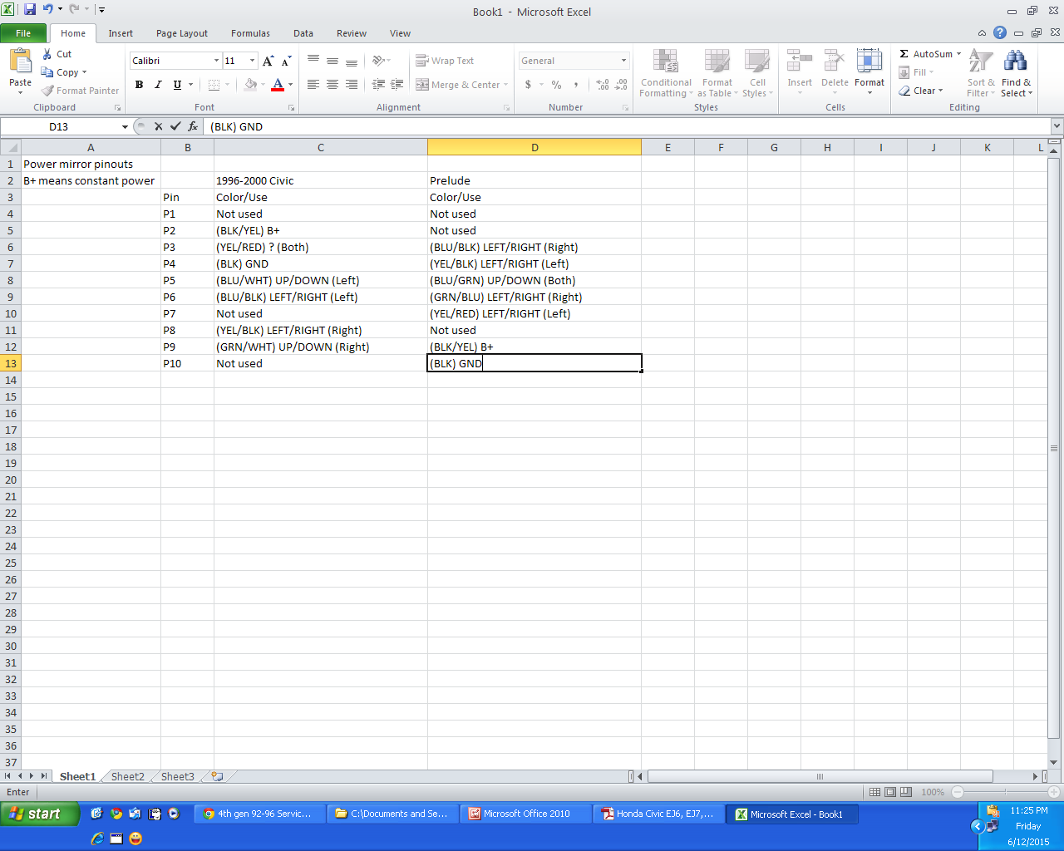The width and height of the screenshot is (1064, 851).
Task: Open the font name Calibri dropdown
Action: pos(217,61)
